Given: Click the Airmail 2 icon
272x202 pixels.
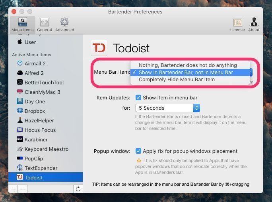Looking at the screenshot, I should (x=20, y=63).
